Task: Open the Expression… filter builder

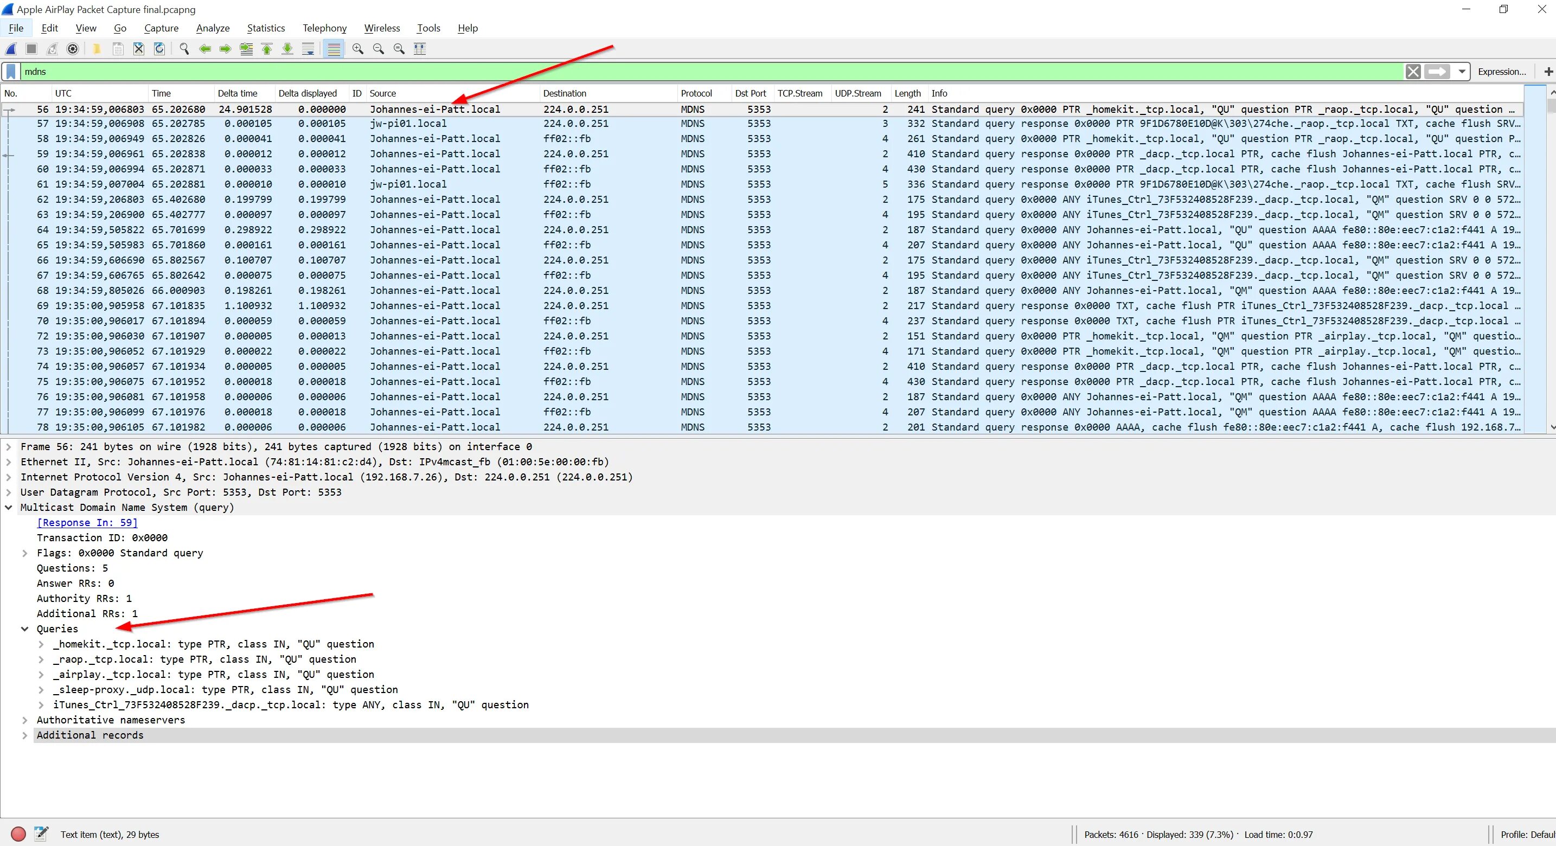Action: tap(1502, 72)
